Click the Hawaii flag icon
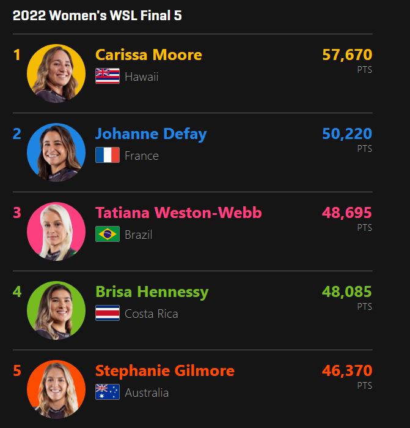 [x=108, y=77]
